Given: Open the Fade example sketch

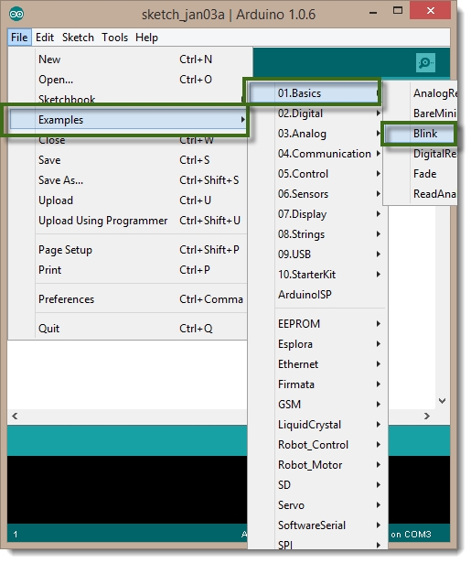Looking at the screenshot, I should coord(421,174).
